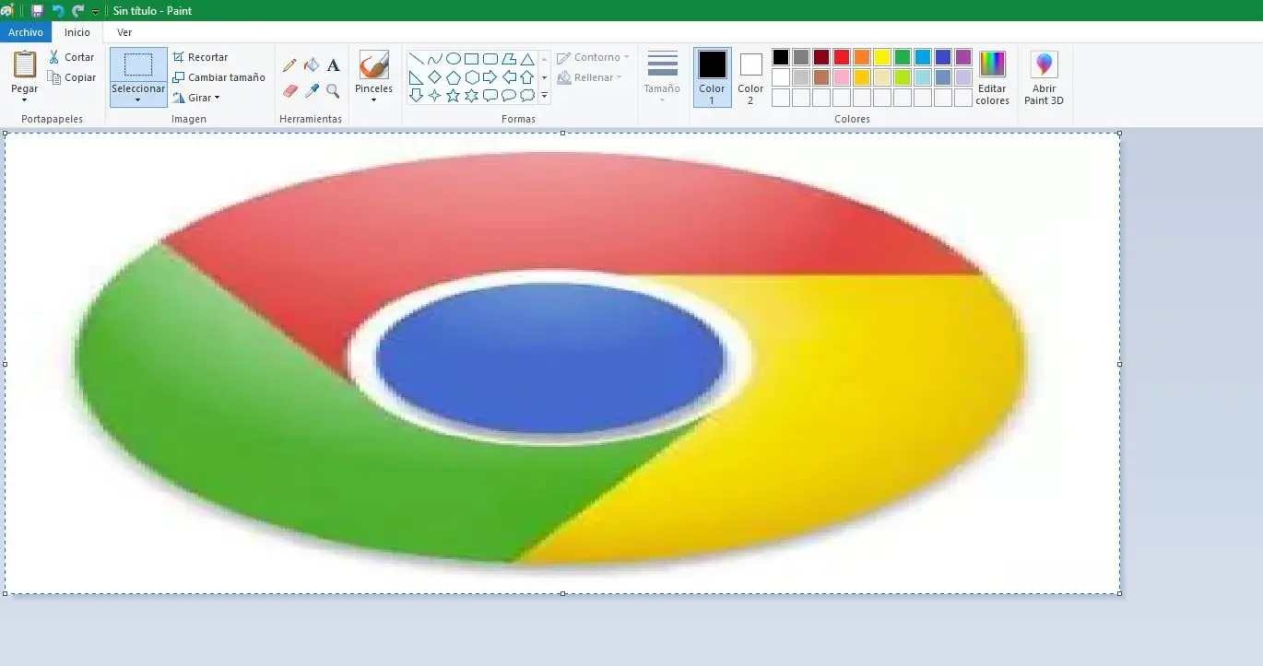Select the Rectangle shape

[x=471, y=59]
